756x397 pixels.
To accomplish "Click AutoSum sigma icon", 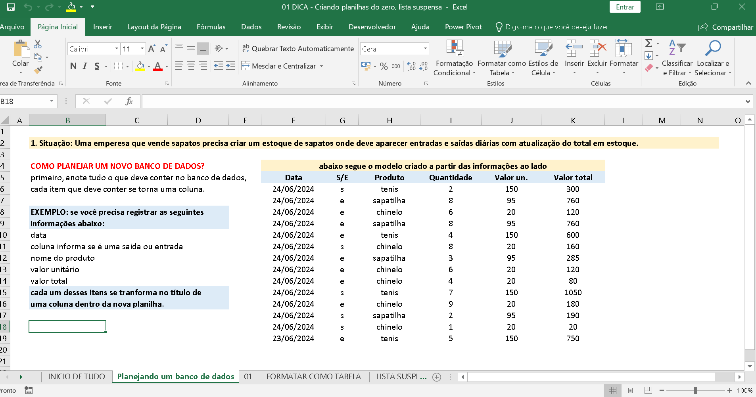I will point(649,43).
